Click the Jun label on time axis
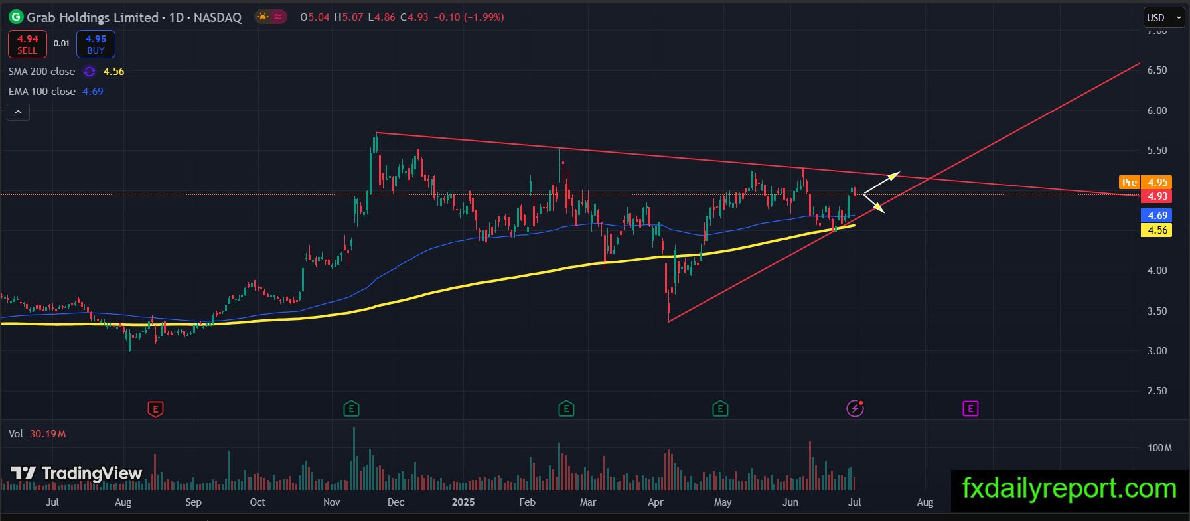The image size is (1190, 521). (x=790, y=502)
